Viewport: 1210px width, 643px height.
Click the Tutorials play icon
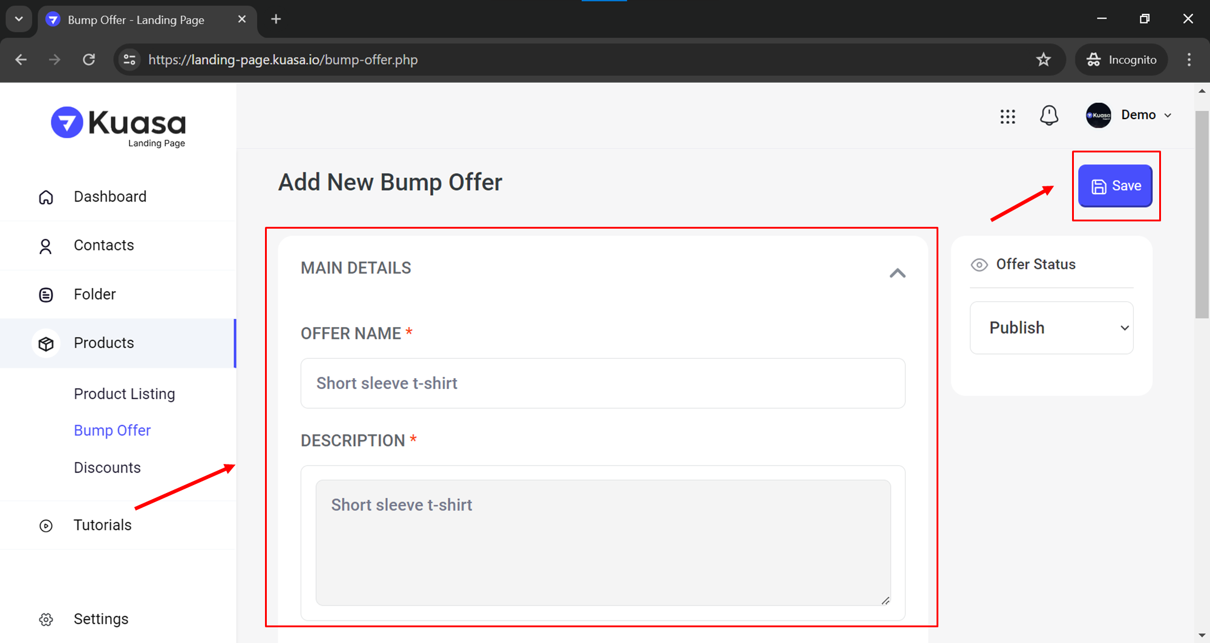pos(46,526)
